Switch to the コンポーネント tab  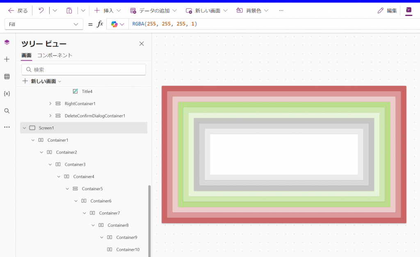[55, 55]
